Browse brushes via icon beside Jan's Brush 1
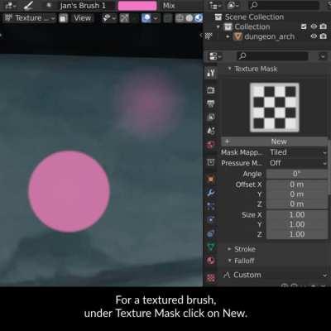This screenshot has height=331, width=331. click(50, 6)
